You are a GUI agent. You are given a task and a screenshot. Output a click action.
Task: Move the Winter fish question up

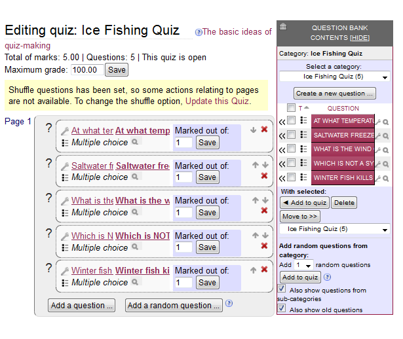point(253,270)
